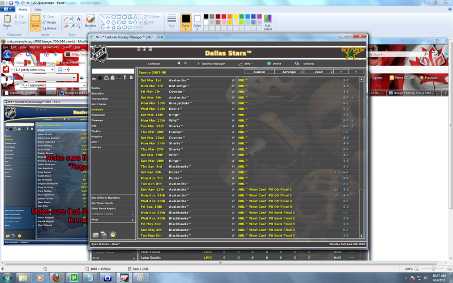
Task: Select the Line shape in Shapes gallery
Action: (x=102, y=17)
